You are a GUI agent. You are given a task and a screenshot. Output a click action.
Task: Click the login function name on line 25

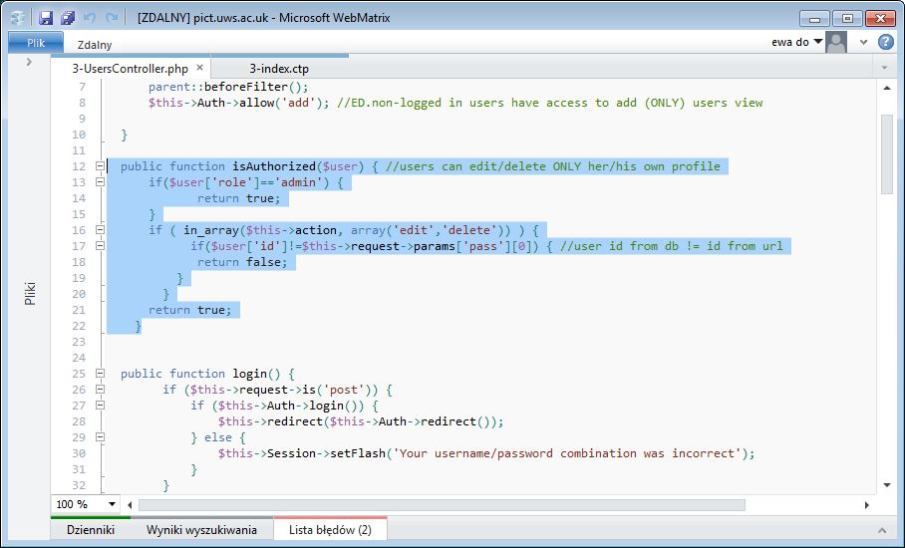(250, 374)
